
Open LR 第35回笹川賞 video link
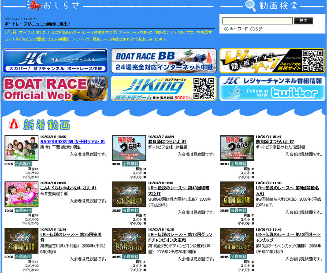pyautogui.click(x=71, y=237)
